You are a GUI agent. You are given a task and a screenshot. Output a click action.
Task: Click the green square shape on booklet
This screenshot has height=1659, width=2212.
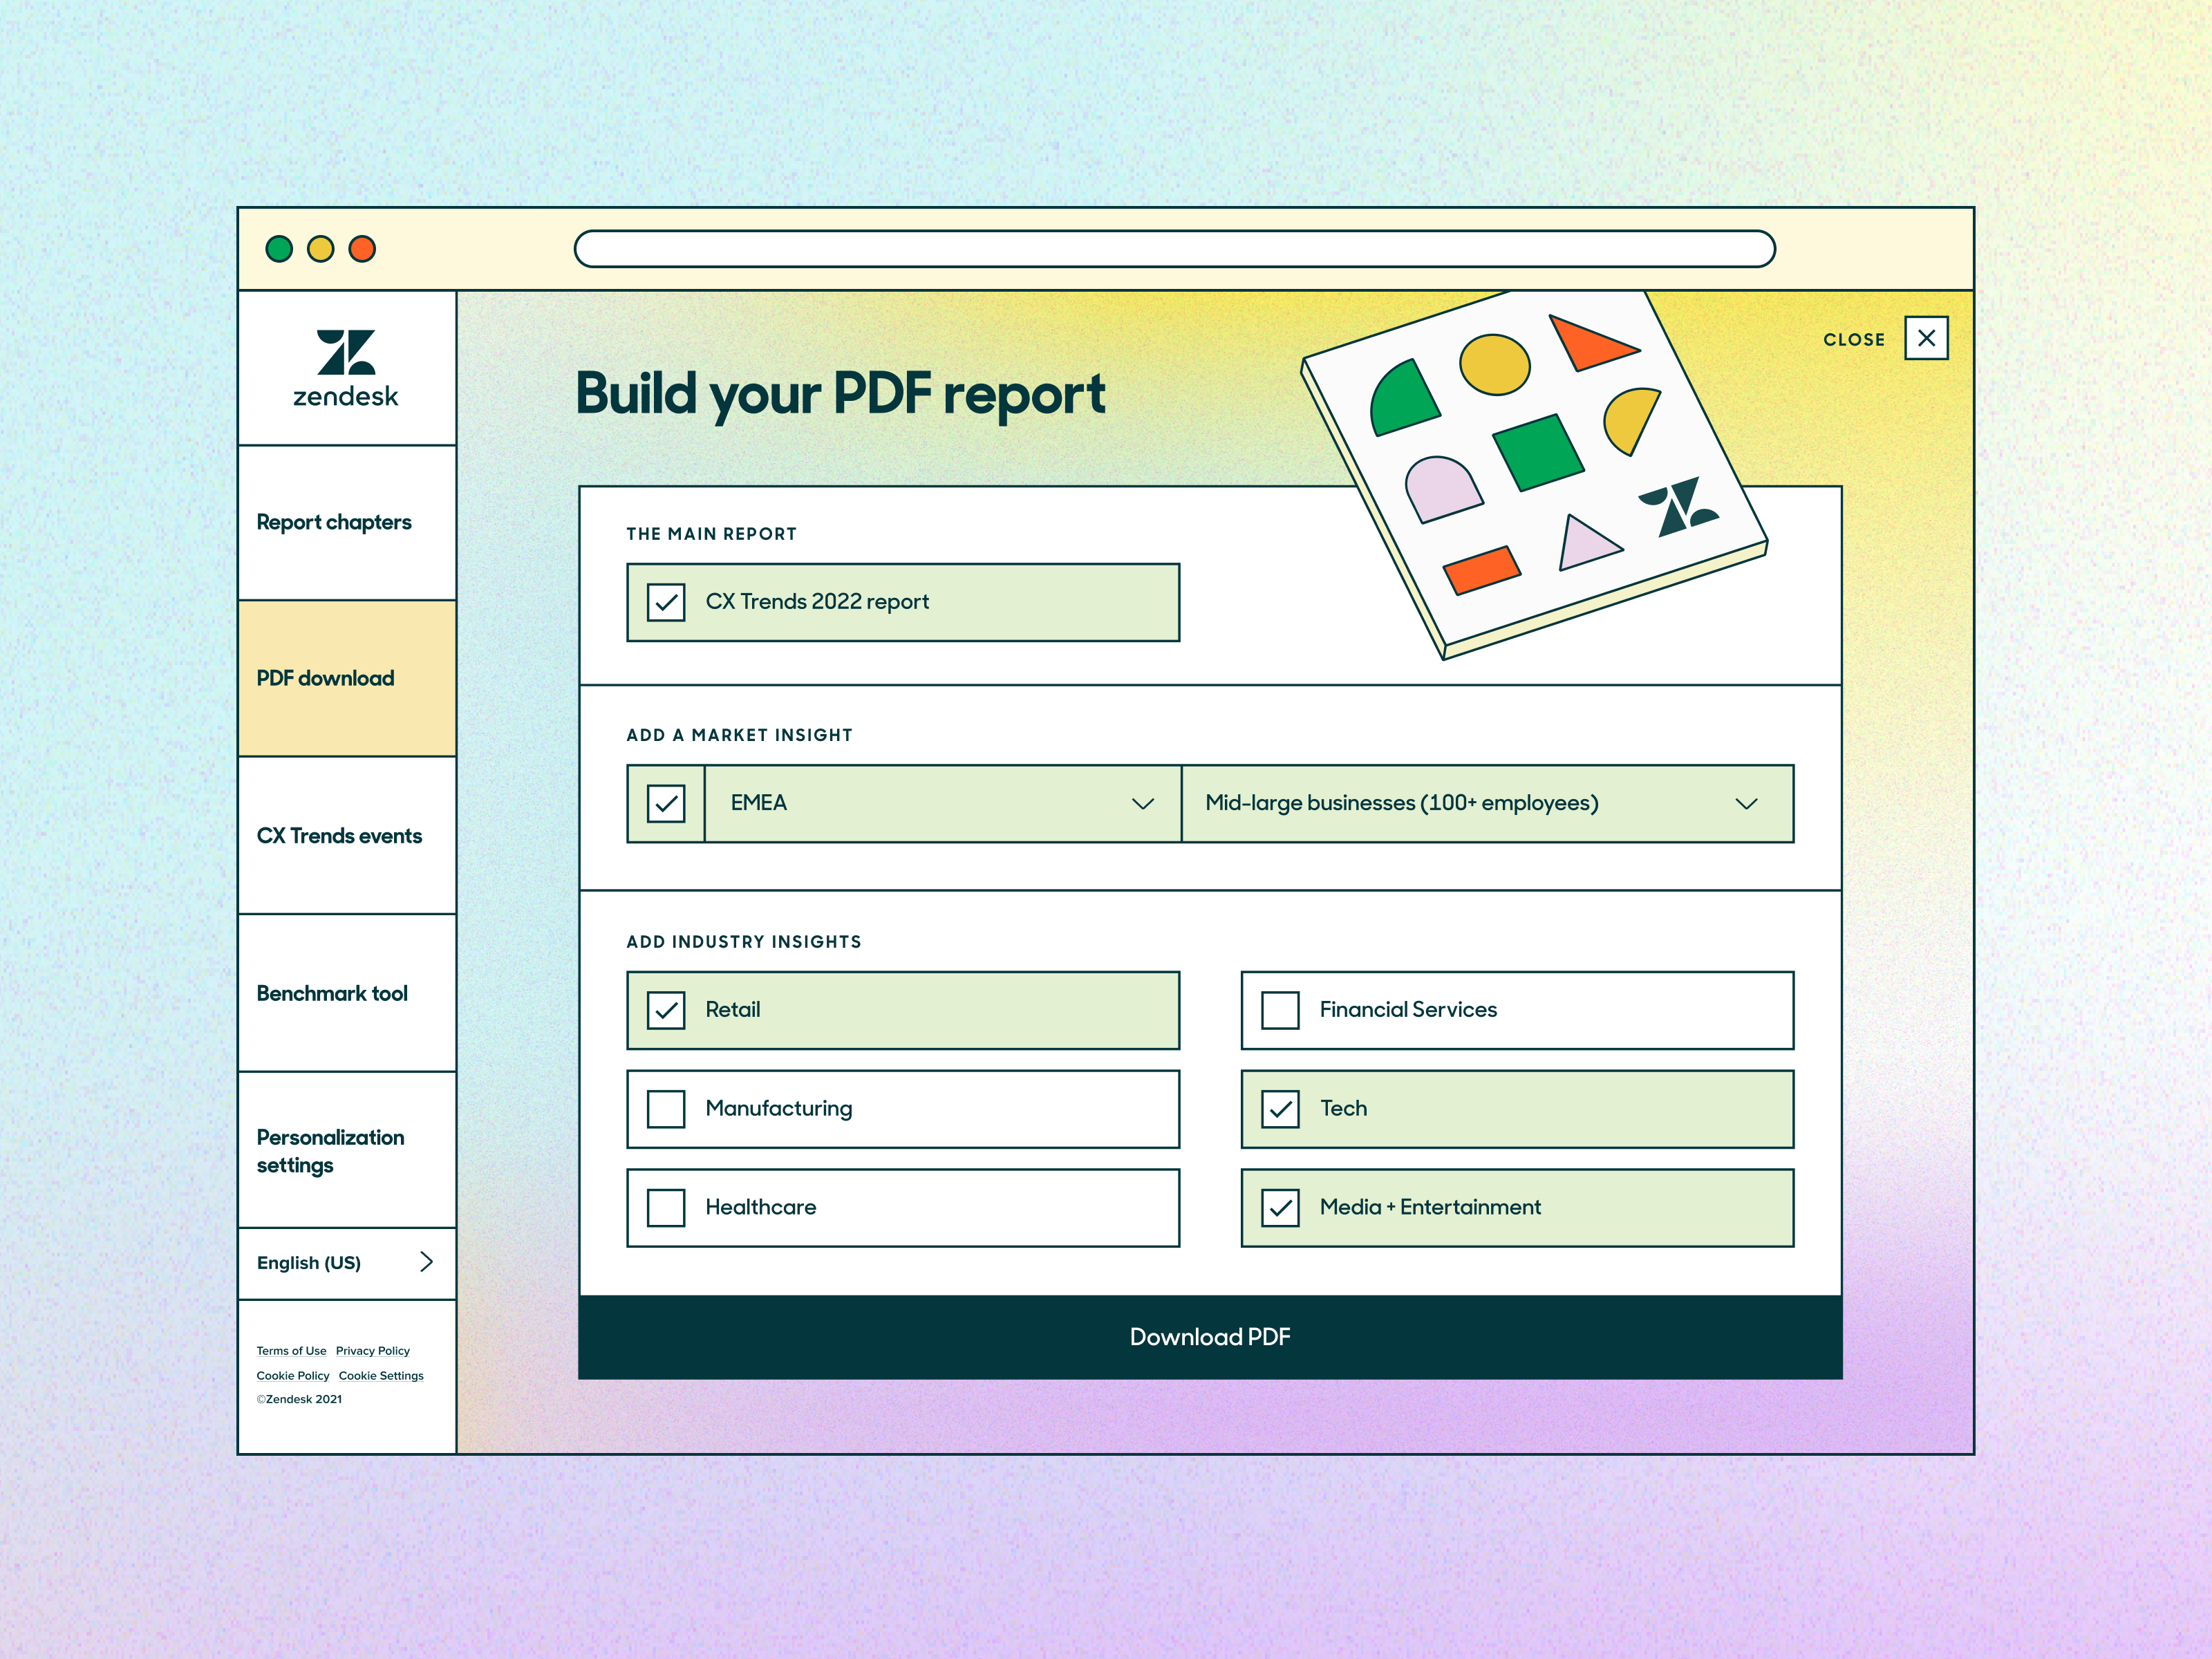(1538, 452)
